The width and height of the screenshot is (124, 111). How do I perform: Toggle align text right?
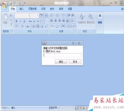tap(60, 21)
